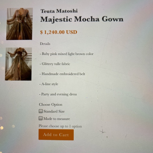
Task: Open the Teuta Matoshi designer link
Action: 59,11
